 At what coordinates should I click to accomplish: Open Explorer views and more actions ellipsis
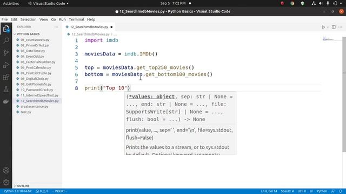tap(56, 27)
